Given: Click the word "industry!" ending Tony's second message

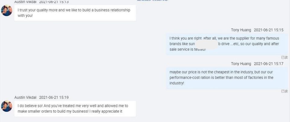Looking at the screenshot, I should (177, 83).
